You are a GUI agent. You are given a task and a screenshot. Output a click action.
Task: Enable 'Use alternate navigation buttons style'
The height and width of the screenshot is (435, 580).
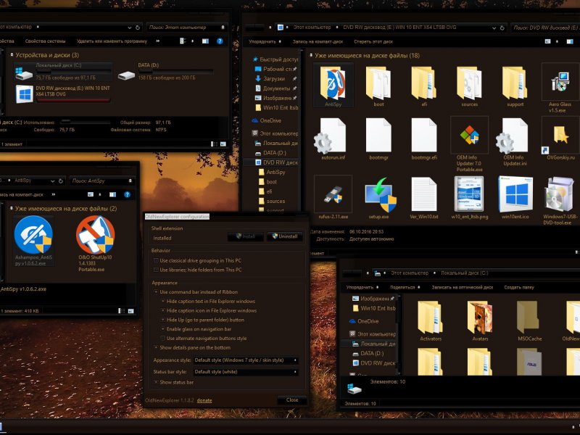point(163,338)
